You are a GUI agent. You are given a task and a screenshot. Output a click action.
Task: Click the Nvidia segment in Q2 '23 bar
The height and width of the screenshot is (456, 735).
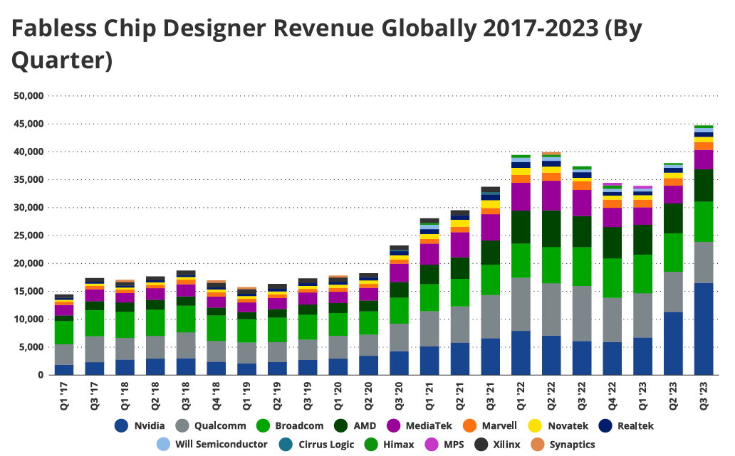tap(674, 343)
